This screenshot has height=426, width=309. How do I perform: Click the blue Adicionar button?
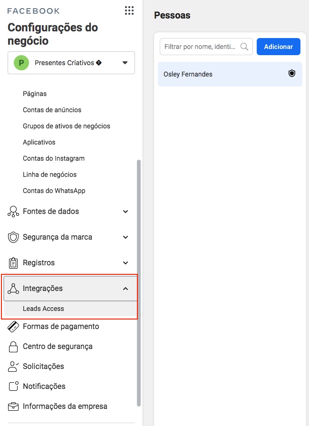278,47
